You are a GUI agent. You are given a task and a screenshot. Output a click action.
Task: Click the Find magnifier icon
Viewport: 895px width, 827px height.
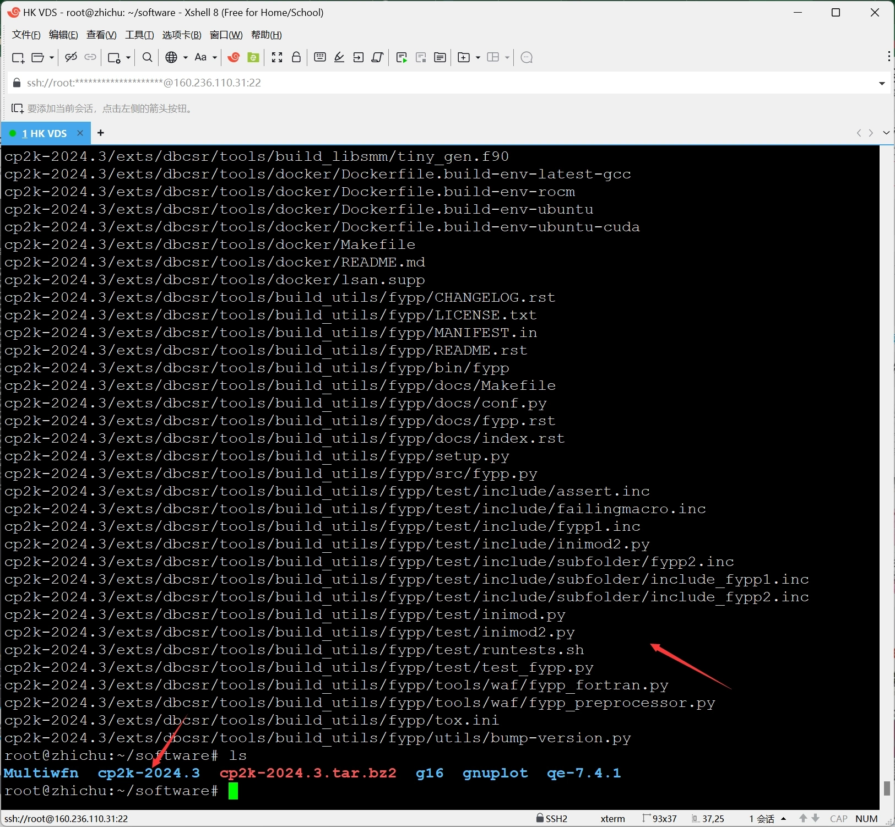147,57
